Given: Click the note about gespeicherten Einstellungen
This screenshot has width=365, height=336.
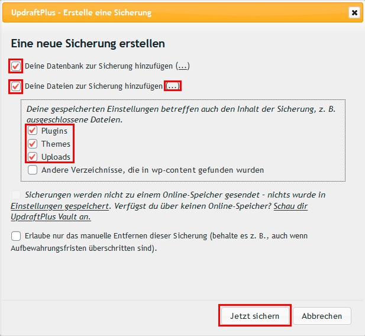Looking at the screenshot, I should click(x=181, y=114).
